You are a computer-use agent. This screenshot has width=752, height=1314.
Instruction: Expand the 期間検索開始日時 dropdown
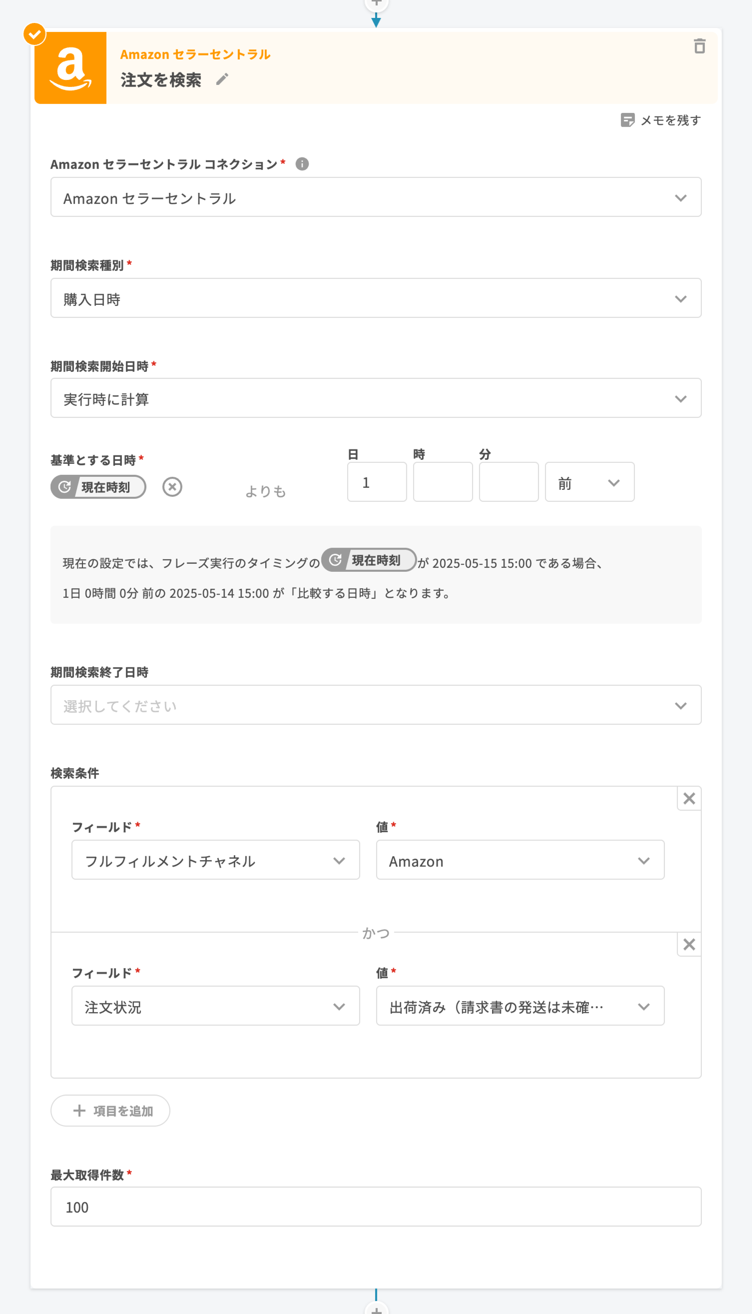[375, 398]
